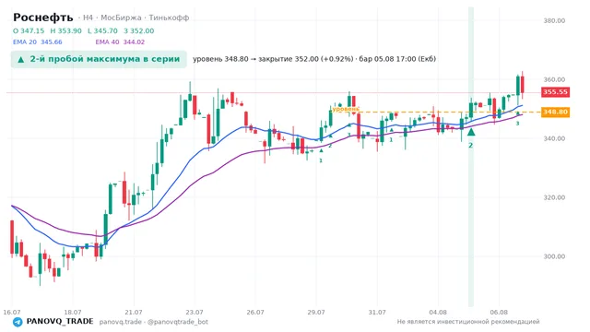The image size is (590, 332).
Task: Click the 320.00 price axis label
Action: (x=554, y=197)
